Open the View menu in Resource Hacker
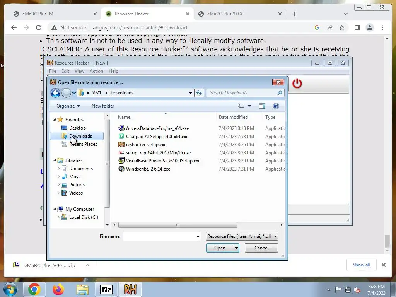Viewport: 396px width, 297px height. pos(79,71)
